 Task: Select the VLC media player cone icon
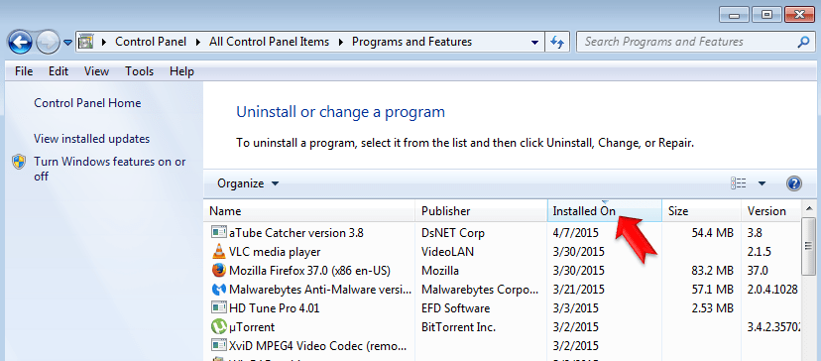coord(218,252)
